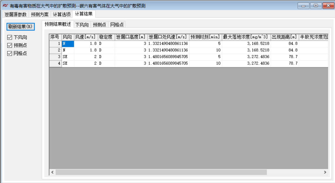
Task: Click wind speed 2 in row 3
Action: click(x=86, y=57)
